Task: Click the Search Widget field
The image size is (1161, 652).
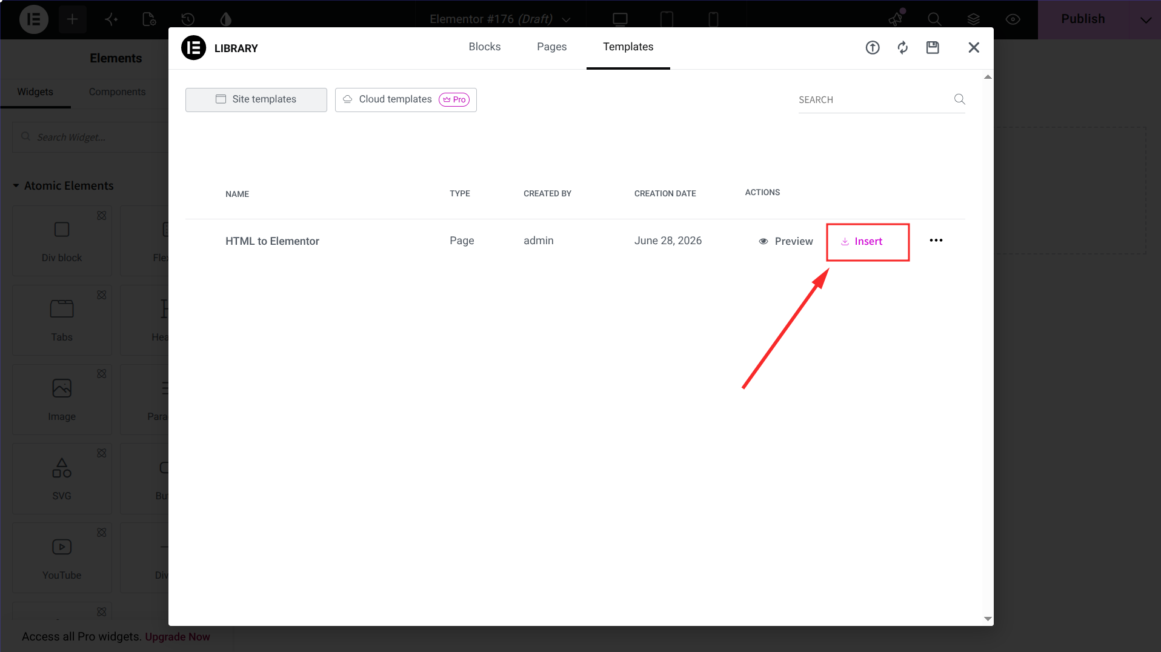Action: point(91,138)
